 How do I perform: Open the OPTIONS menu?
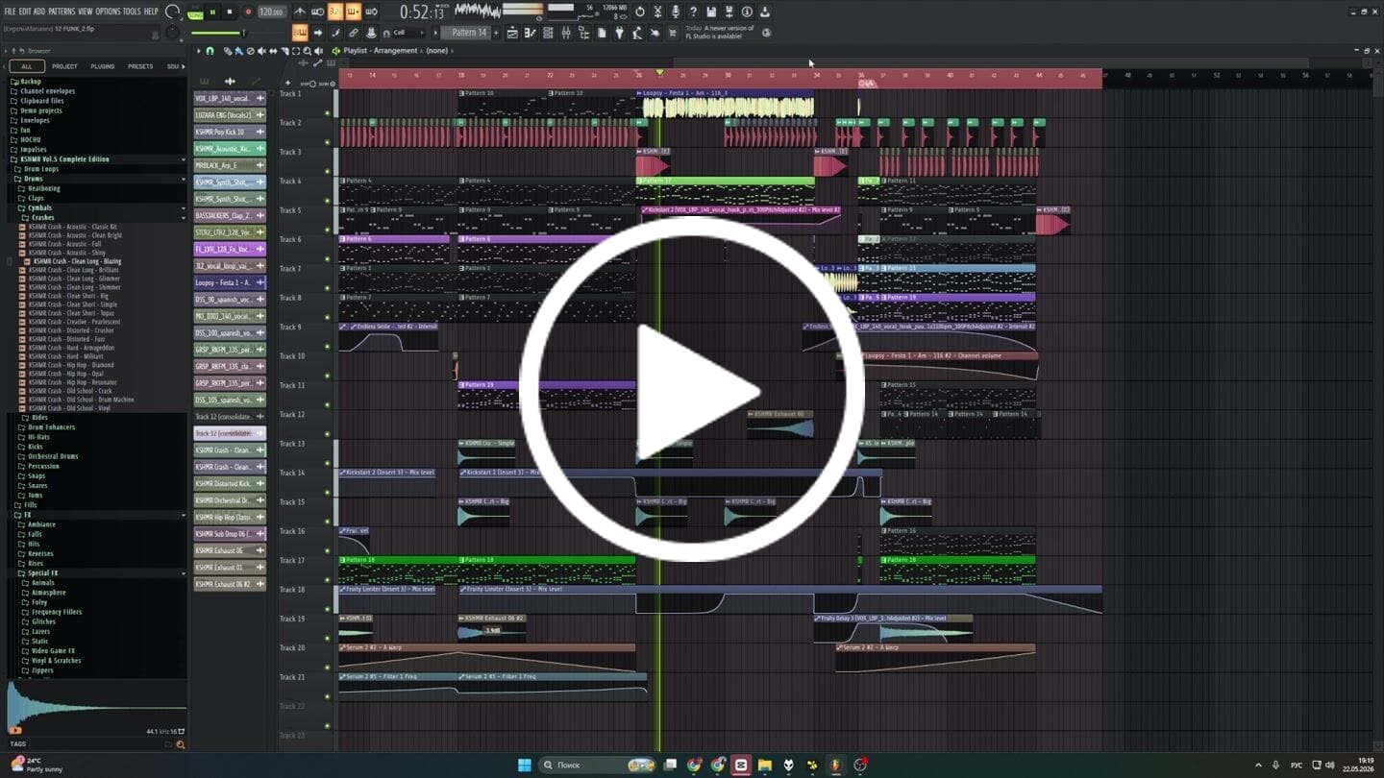tap(108, 12)
